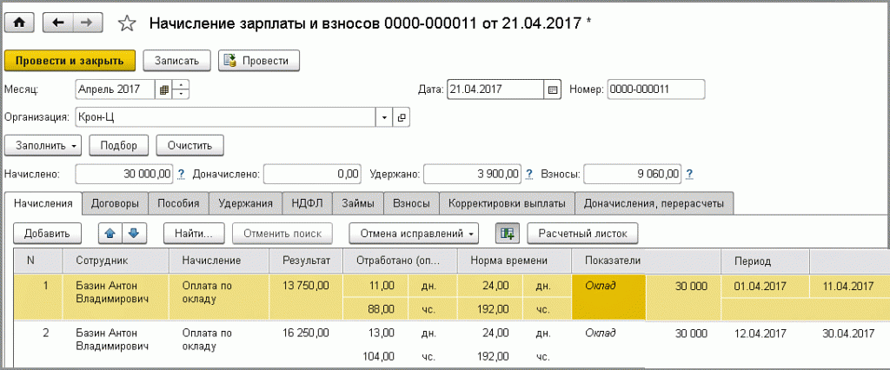Open the Организация card with the square icon
The image size is (890, 370).
coord(402,117)
